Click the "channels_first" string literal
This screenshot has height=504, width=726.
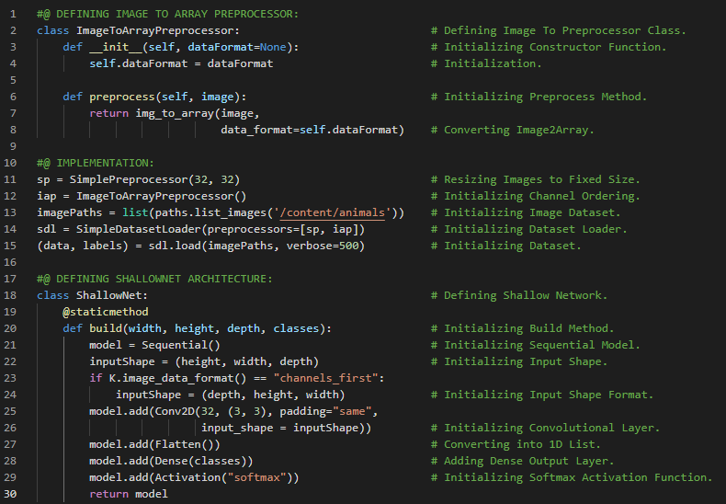tap(329, 378)
